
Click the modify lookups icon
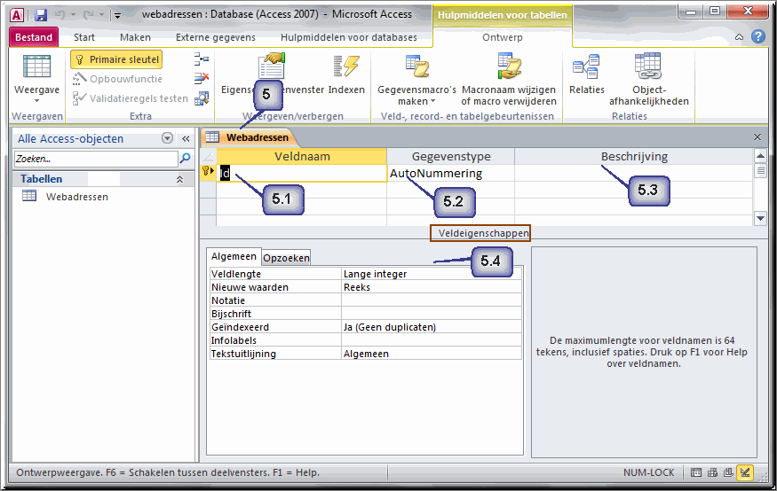coord(202,97)
